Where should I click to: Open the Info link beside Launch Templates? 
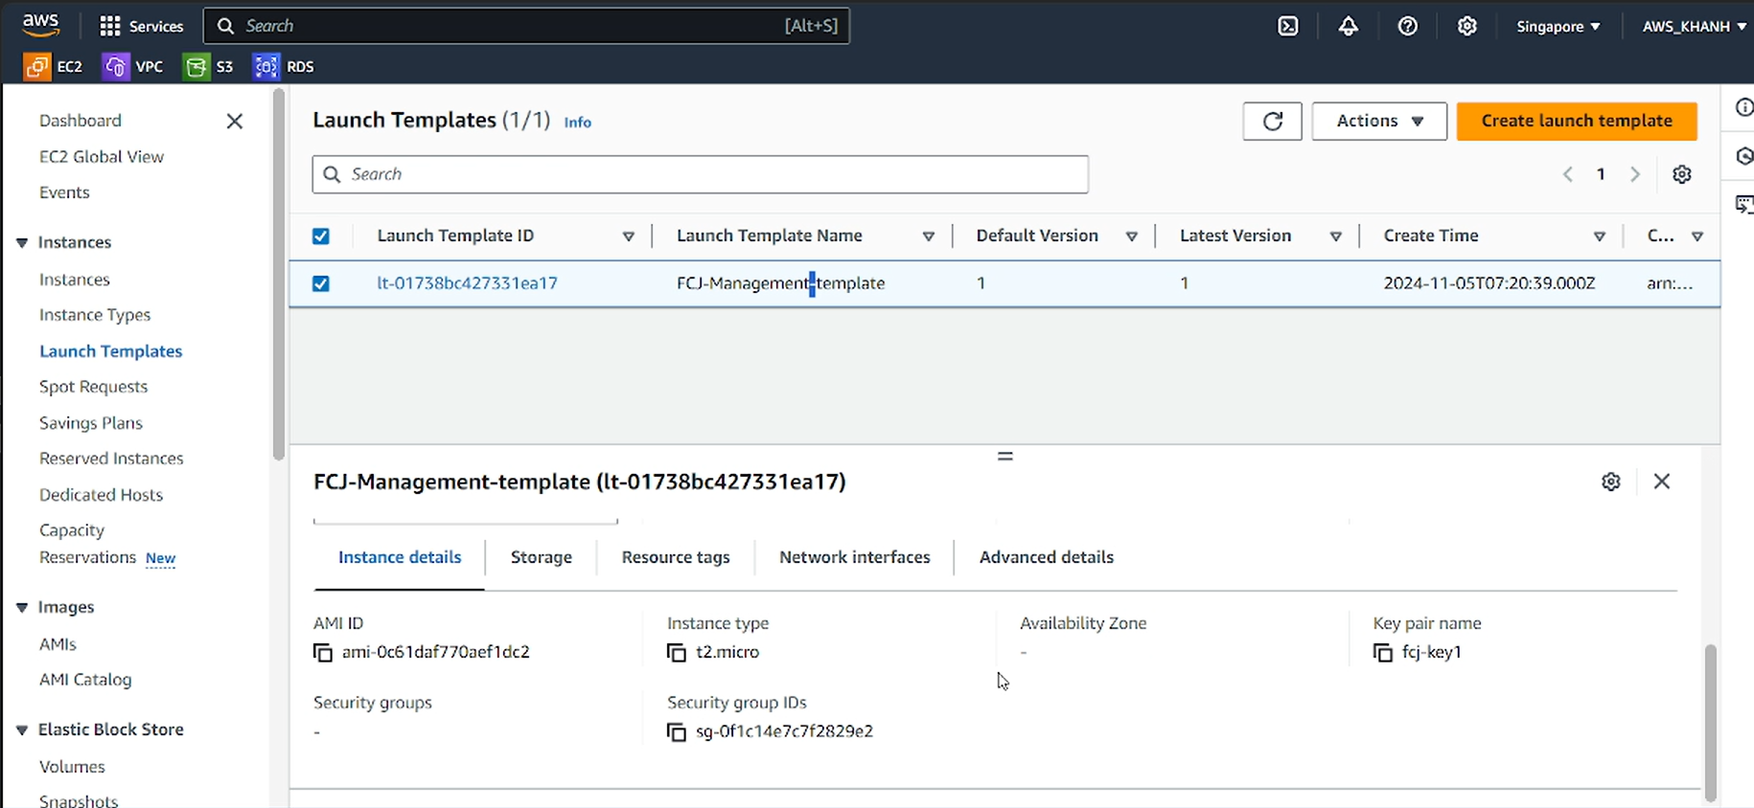pyautogui.click(x=577, y=123)
